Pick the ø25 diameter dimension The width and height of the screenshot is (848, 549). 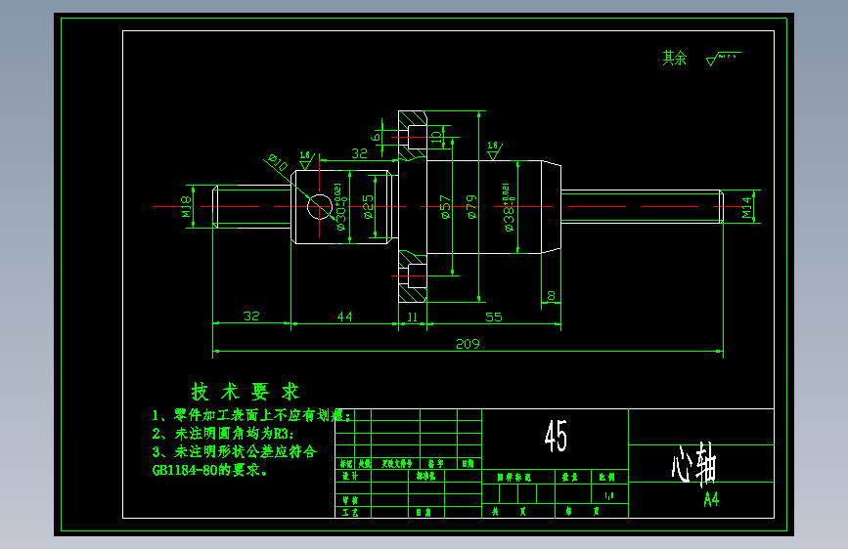coord(368,207)
